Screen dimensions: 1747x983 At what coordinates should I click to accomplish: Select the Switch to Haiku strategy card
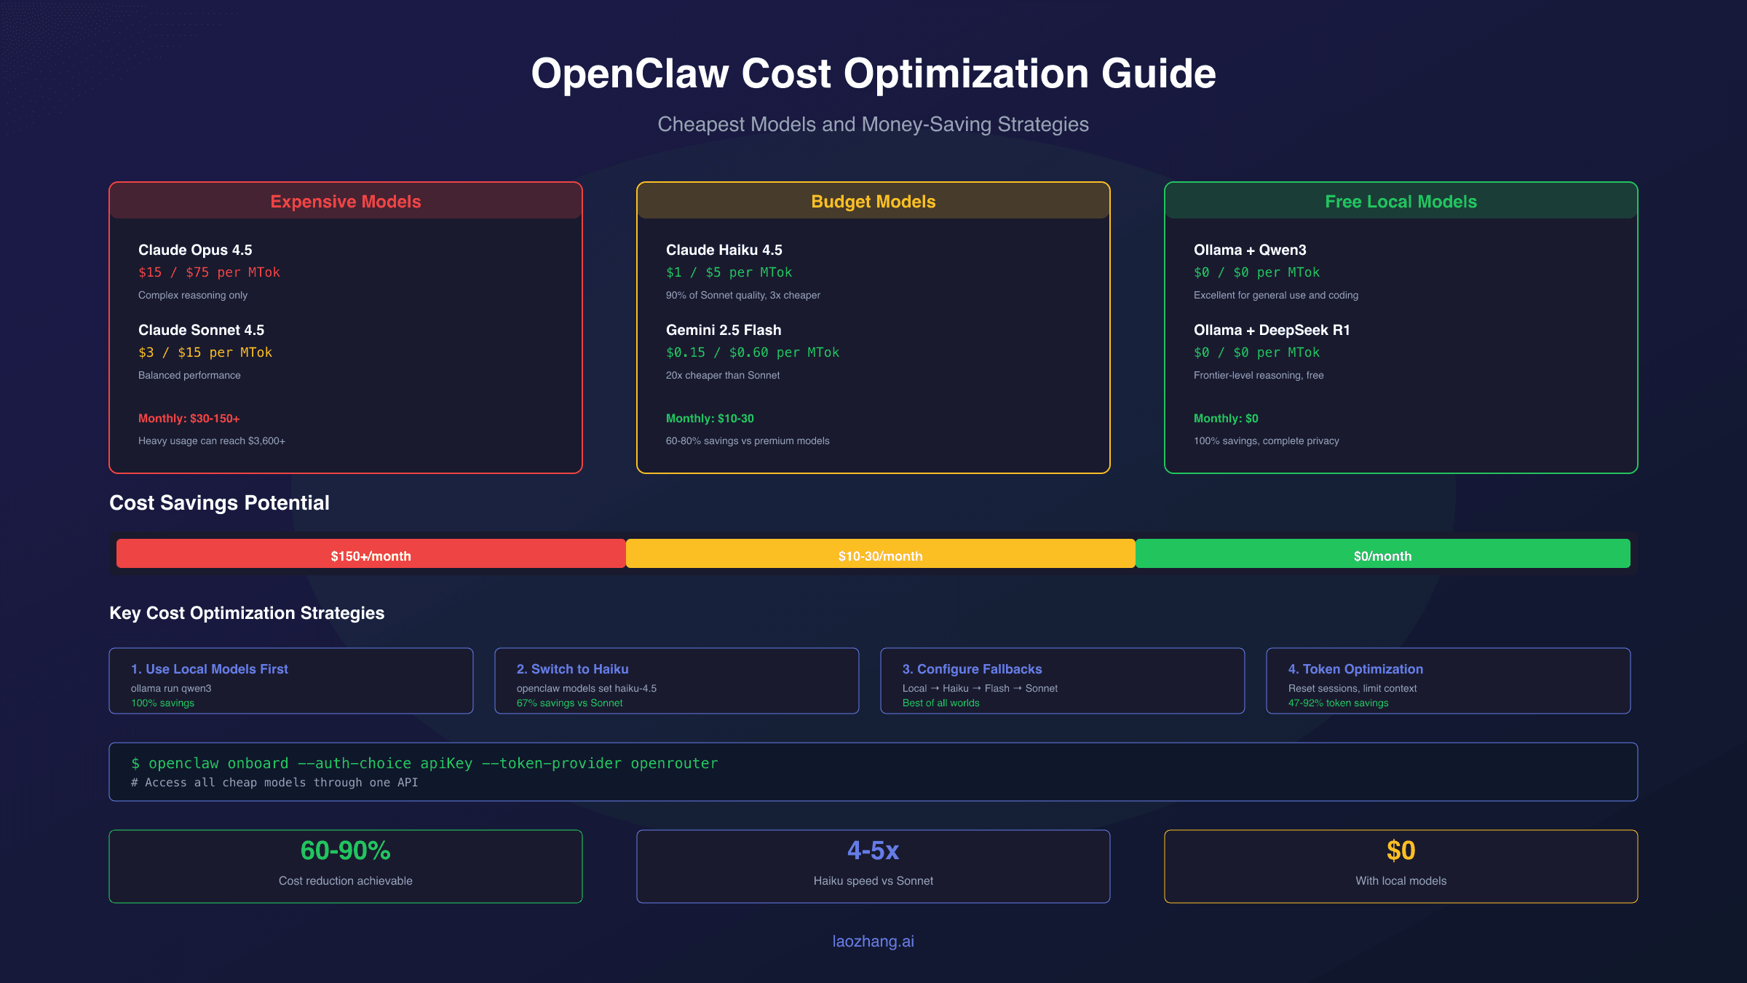click(x=676, y=681)
